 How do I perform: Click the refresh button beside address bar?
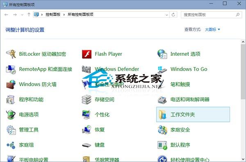coord(173,15)
